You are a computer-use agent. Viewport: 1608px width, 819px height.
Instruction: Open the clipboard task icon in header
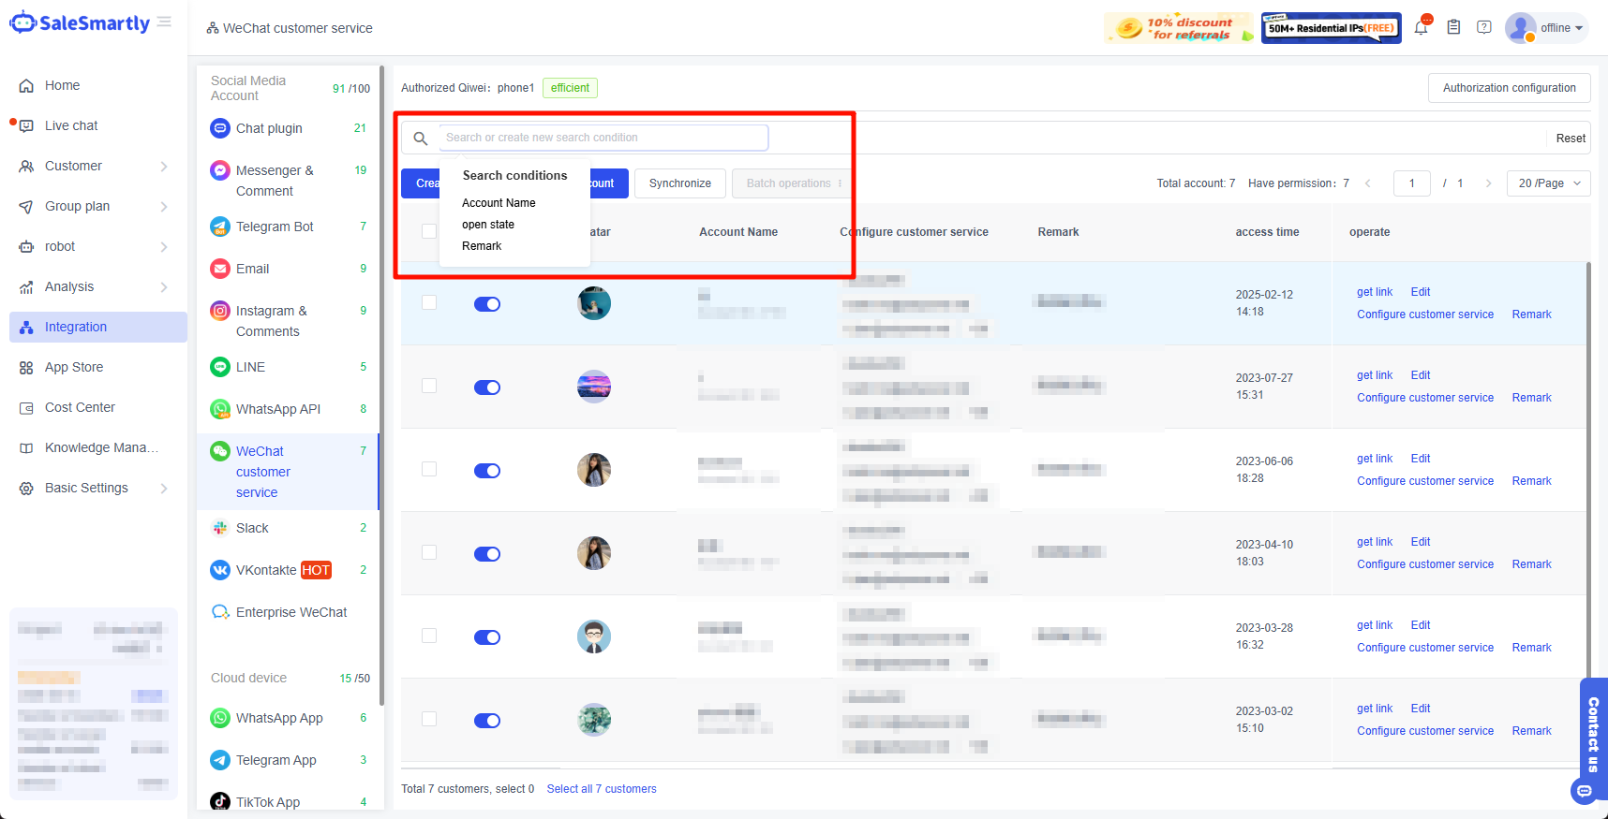(1453, 28)
